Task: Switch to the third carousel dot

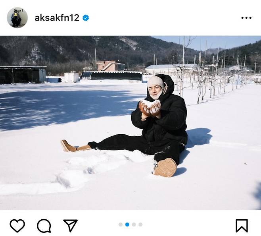Action: click(x=134, y=224)
